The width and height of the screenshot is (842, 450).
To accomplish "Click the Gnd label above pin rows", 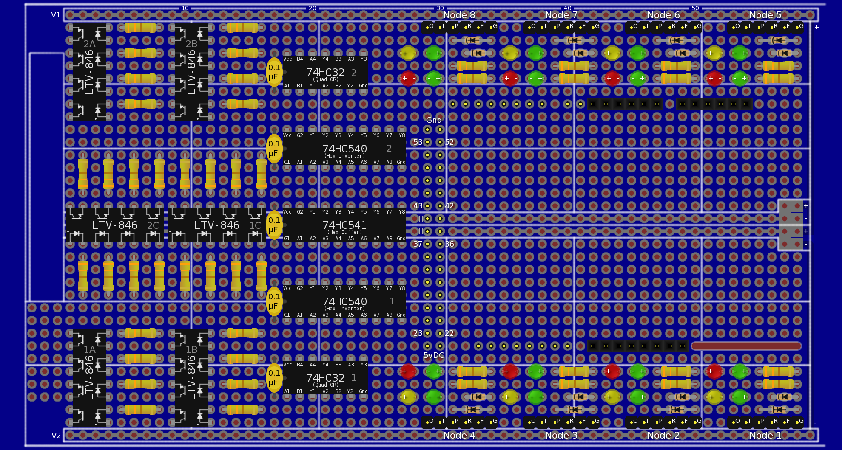I will pyautogui.click(x=434, y=120).
